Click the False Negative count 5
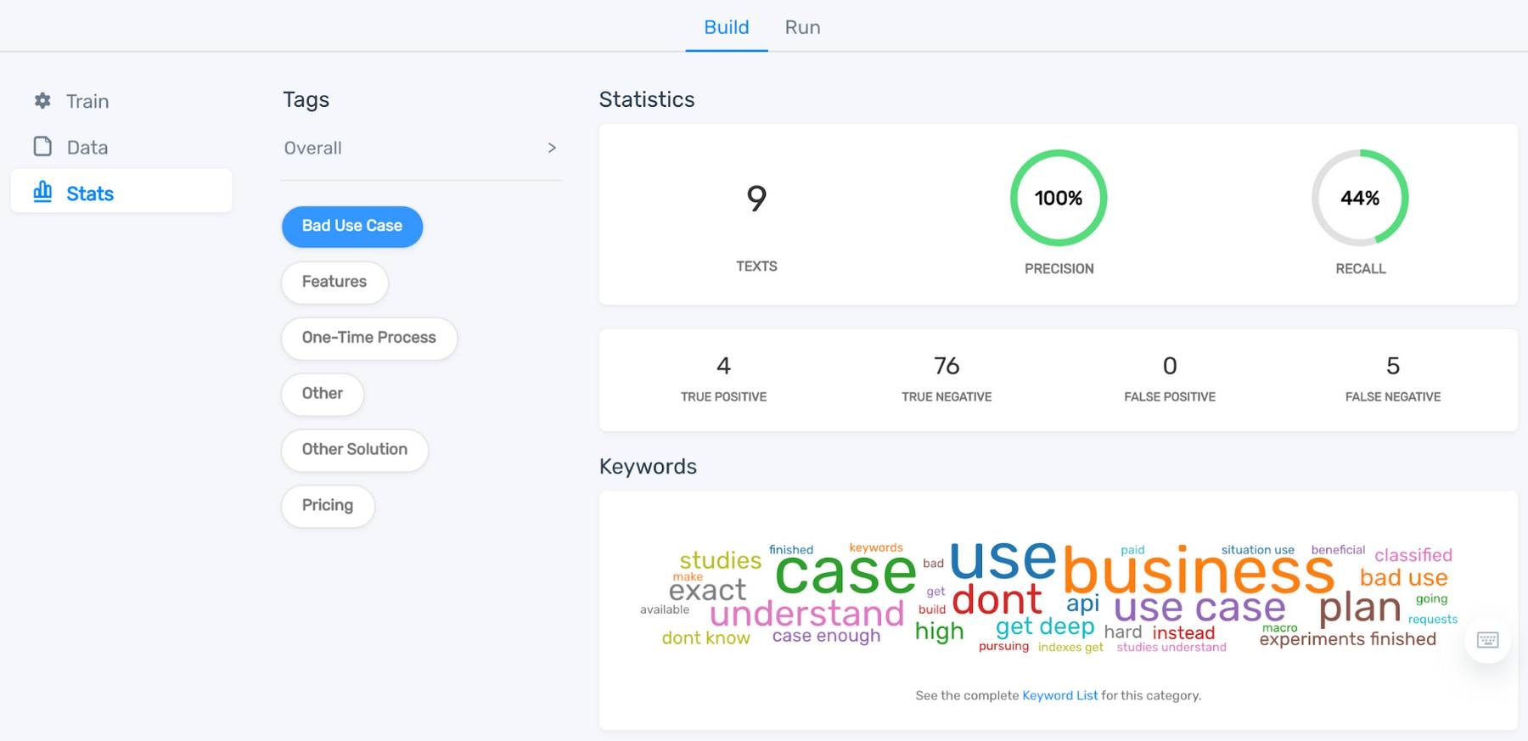Screen dimensions: 1528x741 [1393, 366]
